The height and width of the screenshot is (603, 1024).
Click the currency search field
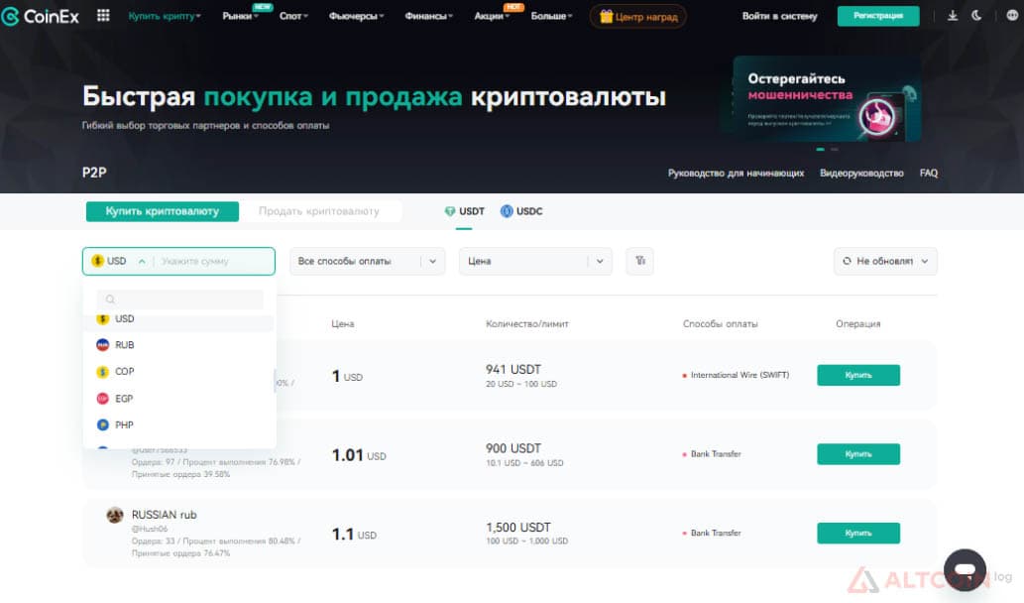point(180,300)
